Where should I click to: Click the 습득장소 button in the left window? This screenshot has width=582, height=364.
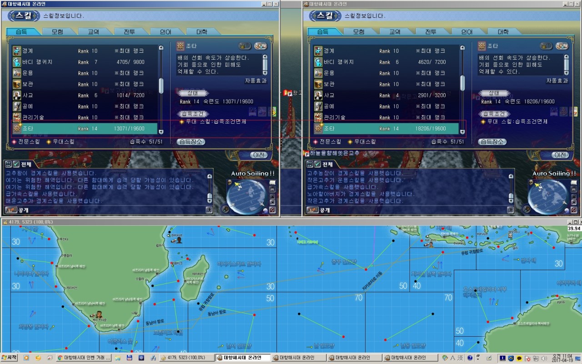coord(191,142)
